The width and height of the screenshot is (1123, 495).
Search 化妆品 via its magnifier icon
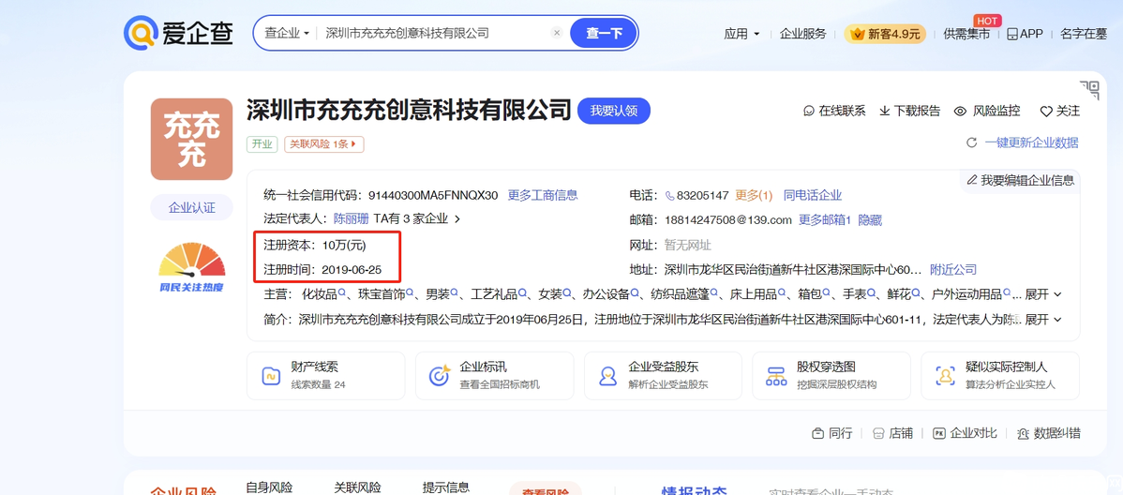click(x=342, y=293)
